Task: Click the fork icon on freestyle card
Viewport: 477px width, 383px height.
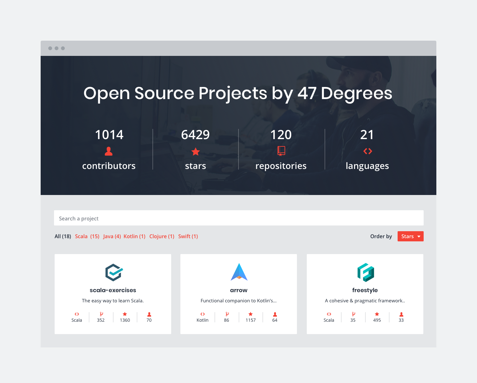Action: point(353,314)
